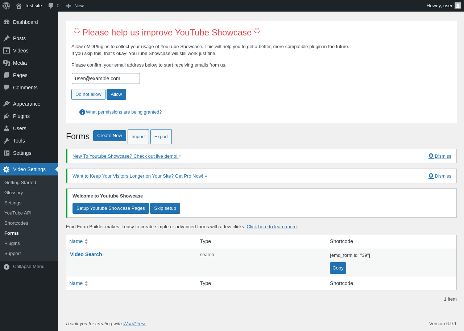Click Do not allow button
This screenshot has height=331, width=464.
[88, 94]
